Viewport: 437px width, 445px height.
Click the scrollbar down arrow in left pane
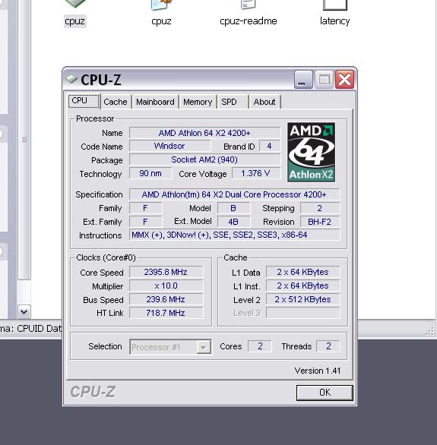pyautogui.click(x=24, y=312)
